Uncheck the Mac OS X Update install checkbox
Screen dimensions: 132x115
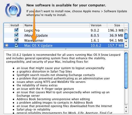tap(16, 45)
